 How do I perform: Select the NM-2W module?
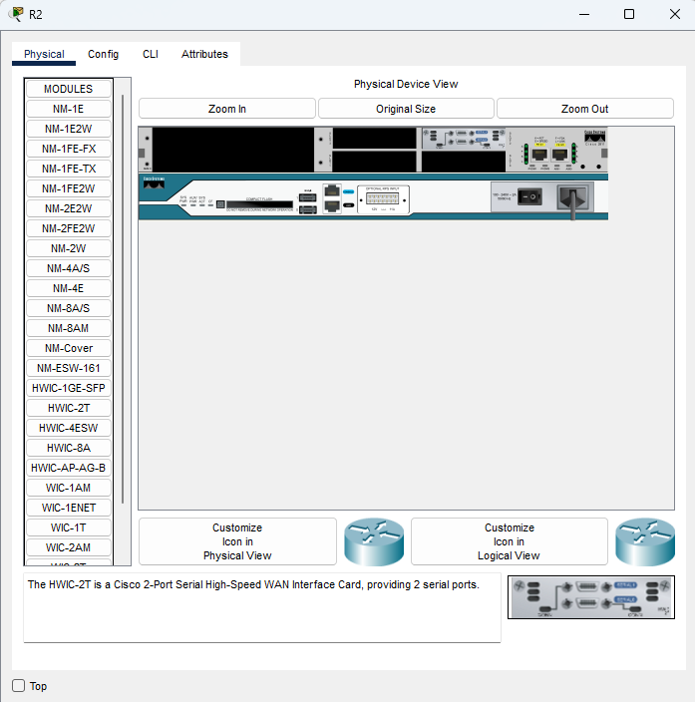click(x=69, y=248)
